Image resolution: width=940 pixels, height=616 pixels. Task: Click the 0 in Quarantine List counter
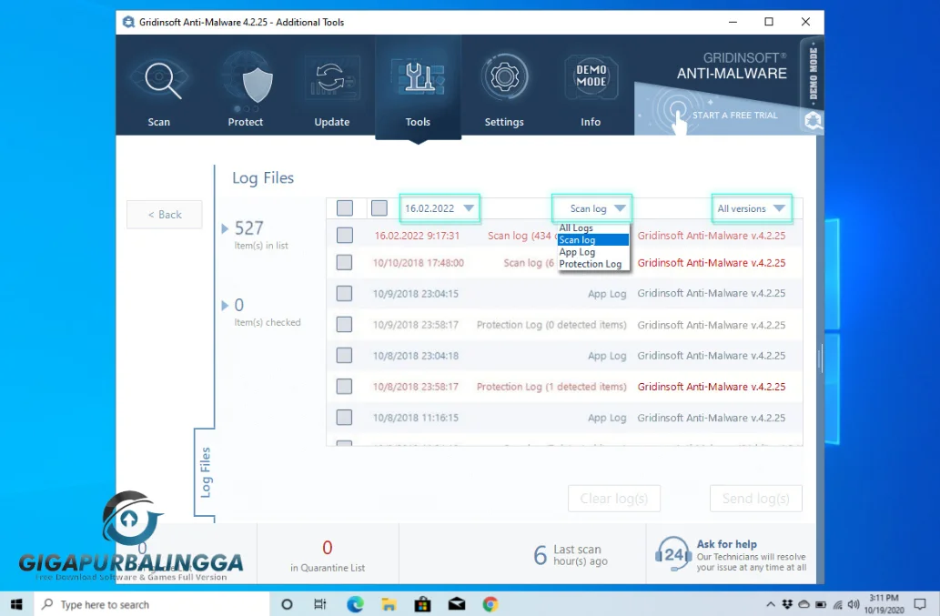coord(328,555)
